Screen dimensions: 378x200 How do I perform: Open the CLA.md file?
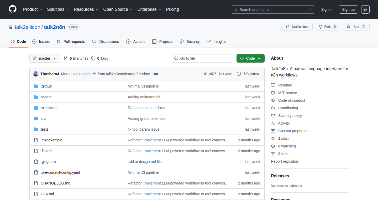47,194
